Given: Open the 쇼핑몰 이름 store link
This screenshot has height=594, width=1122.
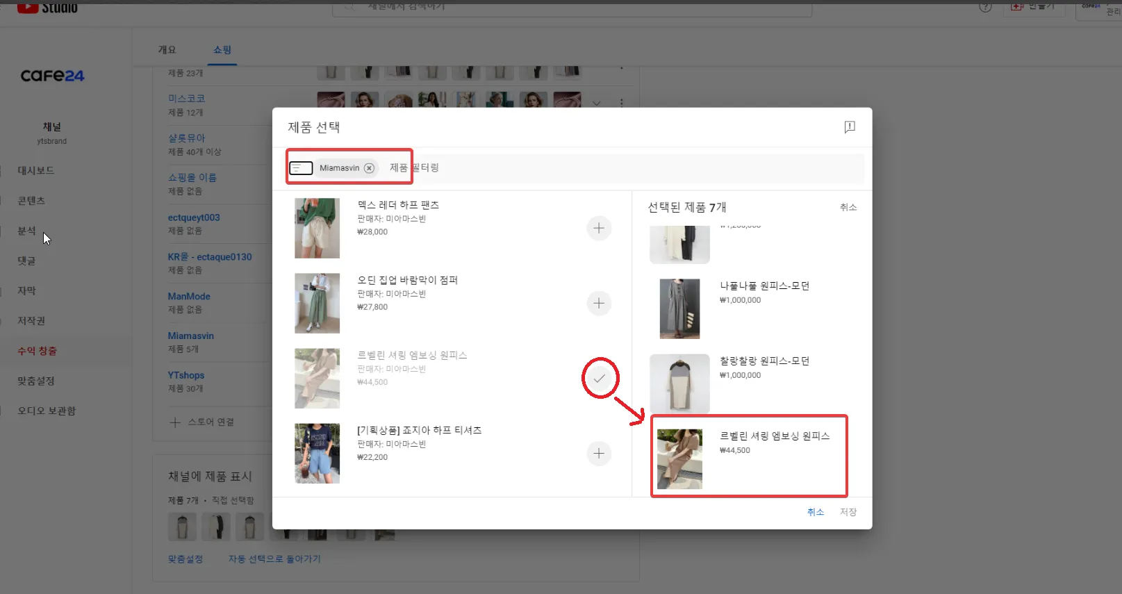Looking at the screenshot, I should 192,177.
